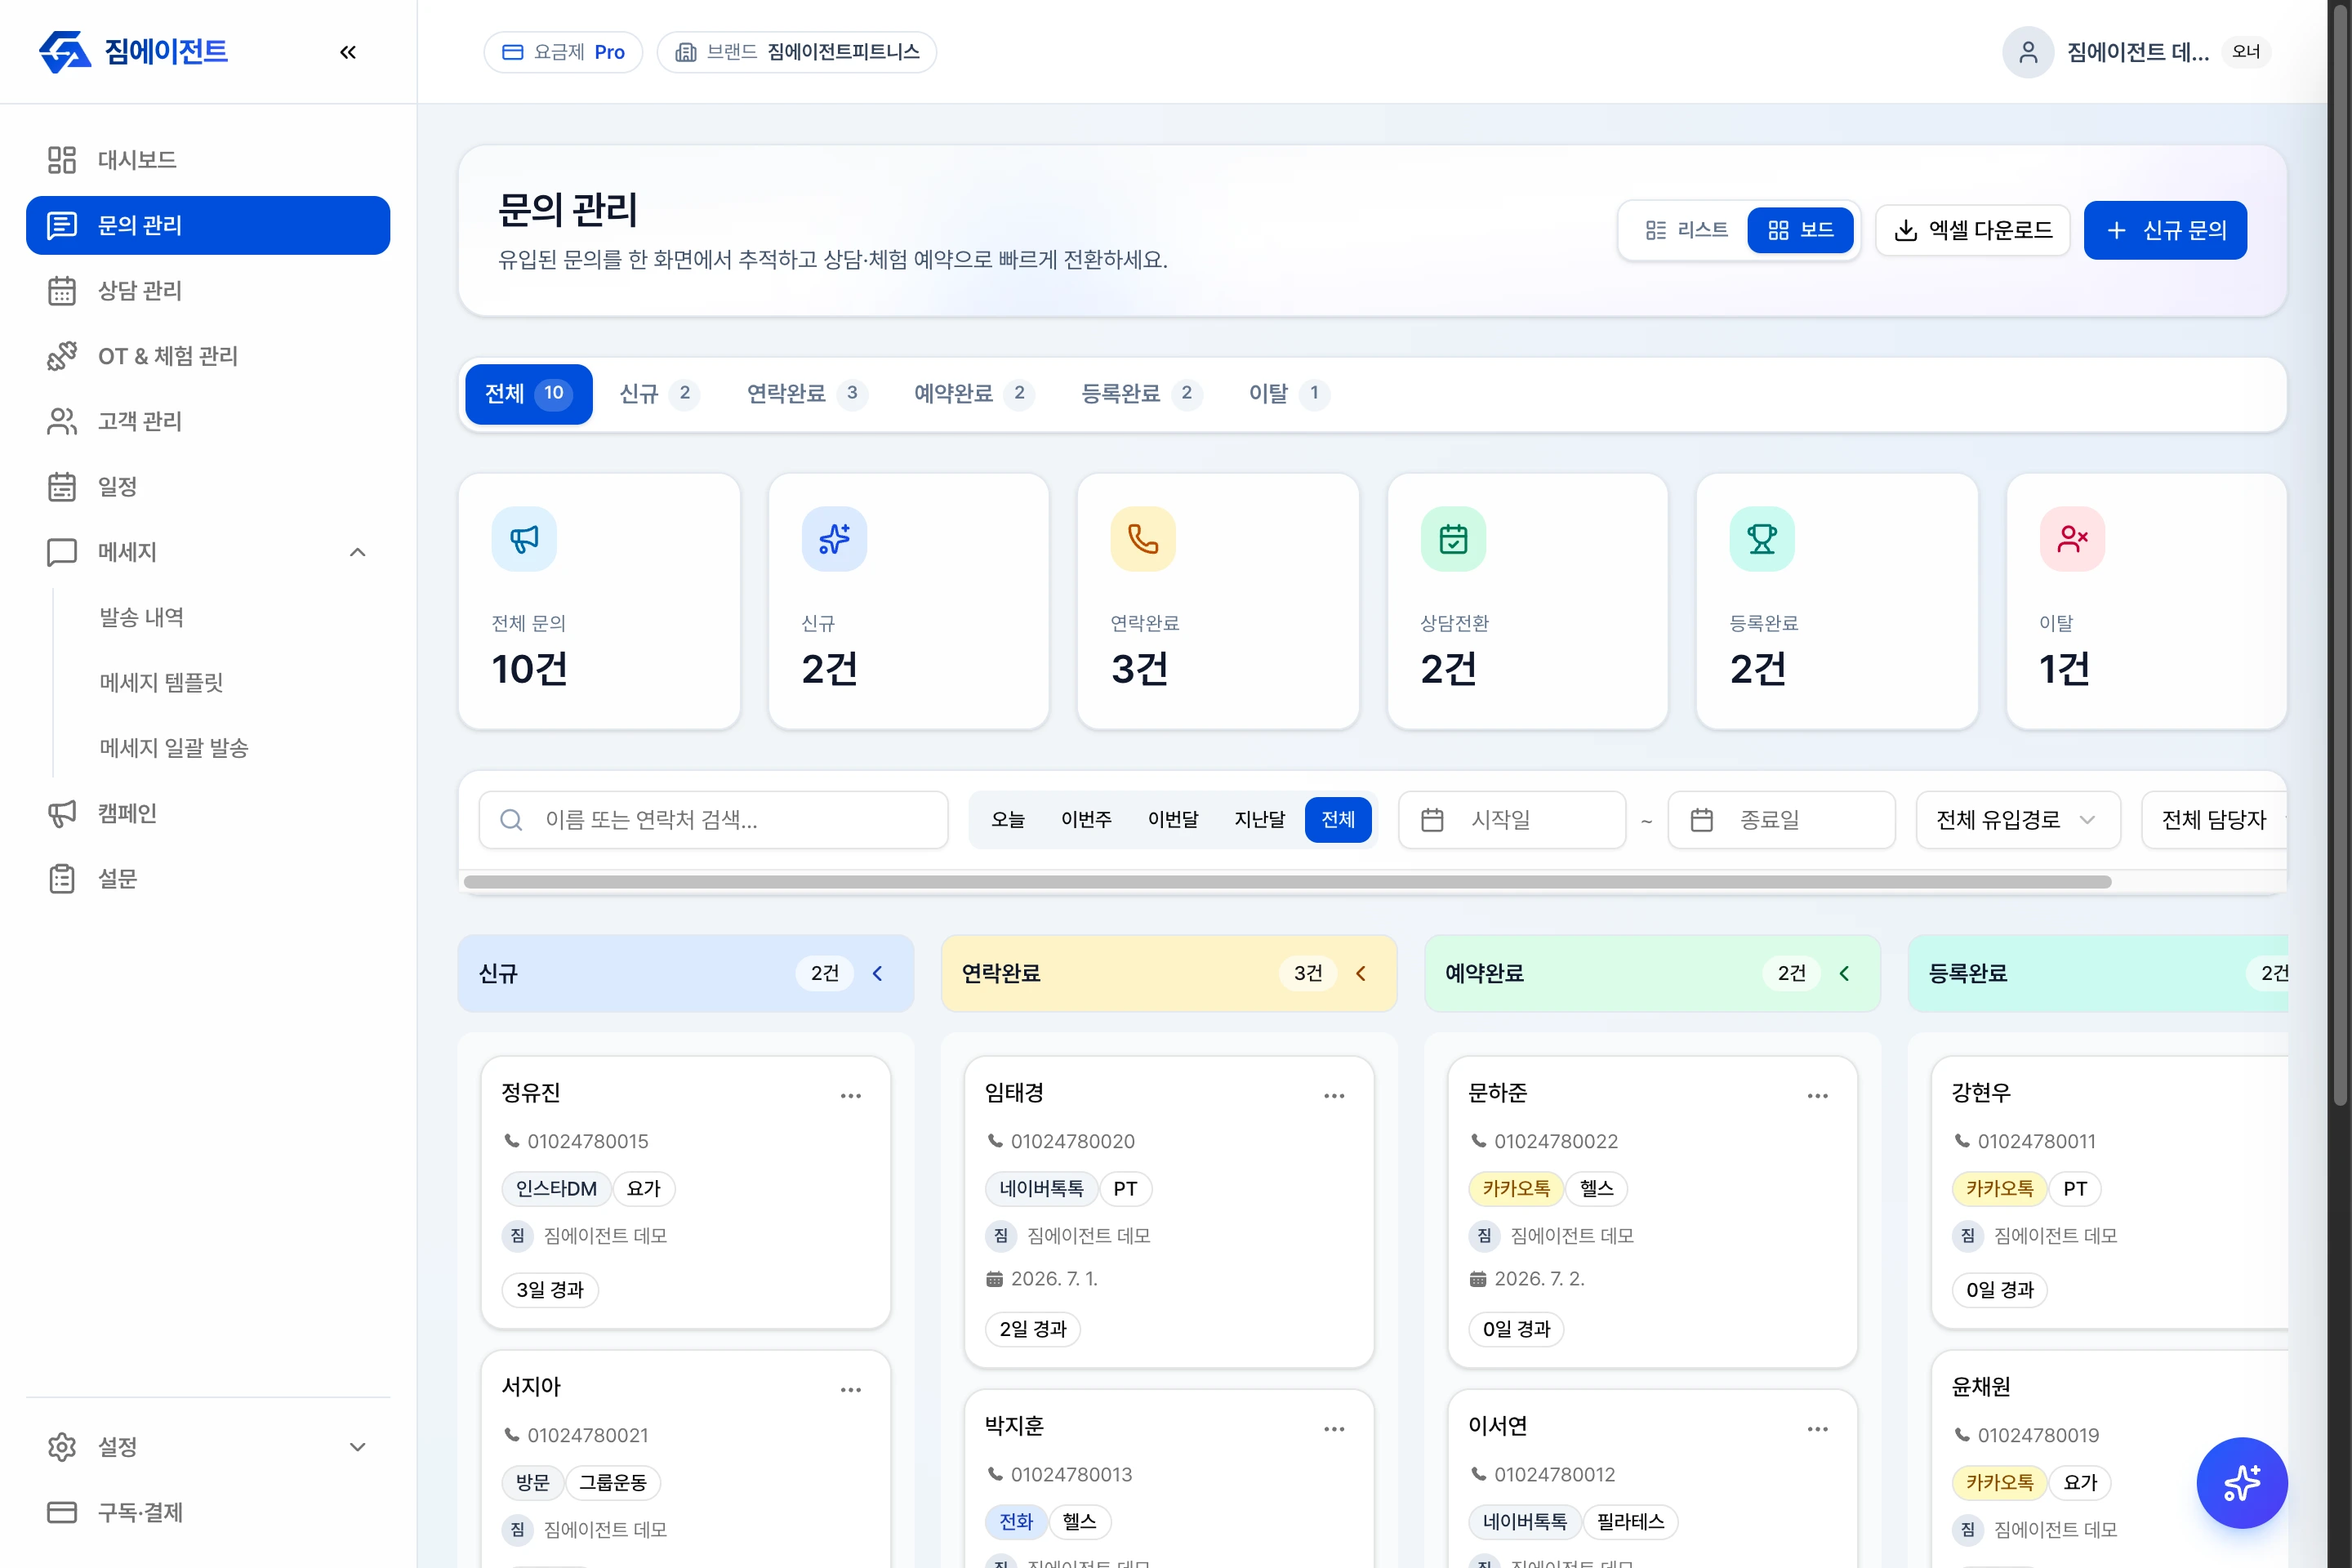Open 캠페인 in the sidebar

click(208, 813)
